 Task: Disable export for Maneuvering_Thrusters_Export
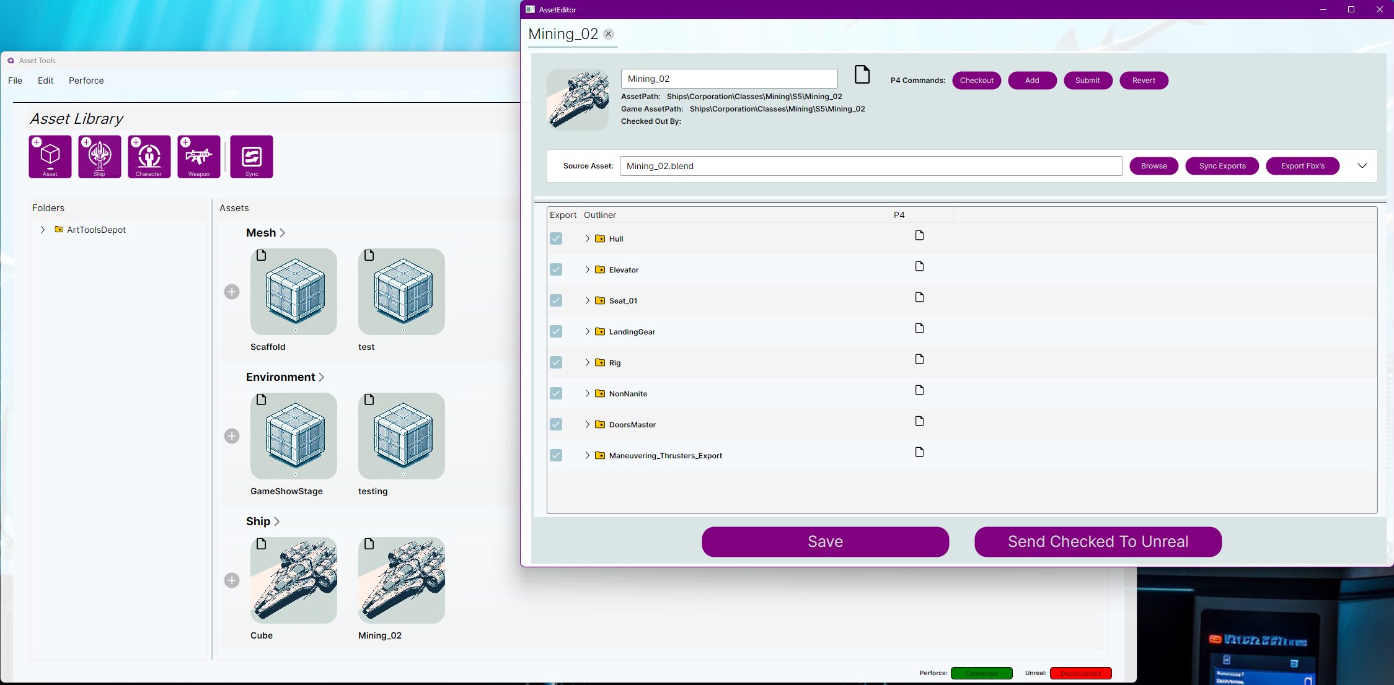pos(556,455)
